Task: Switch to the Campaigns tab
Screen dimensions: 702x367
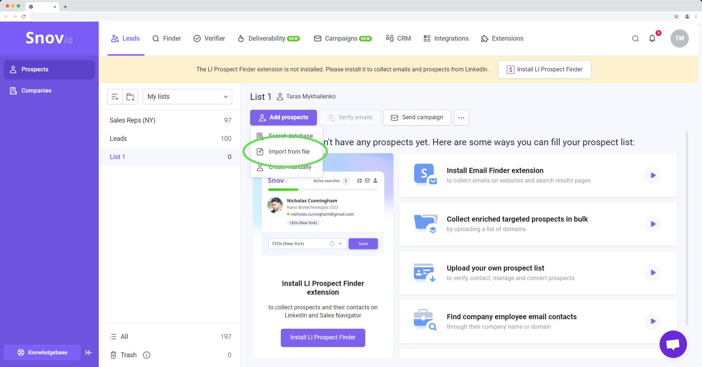Action: (343, 38)
